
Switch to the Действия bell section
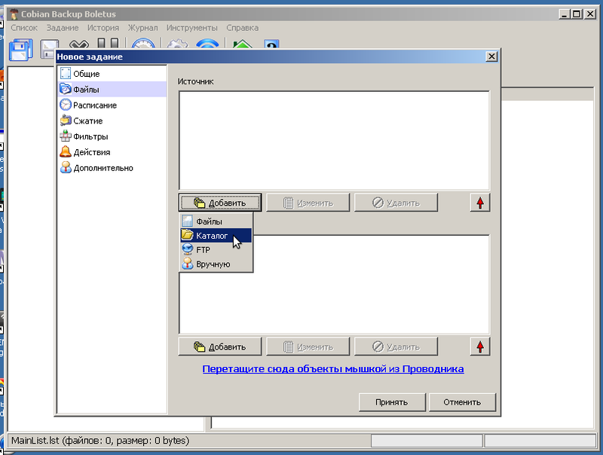click(112, 152)
